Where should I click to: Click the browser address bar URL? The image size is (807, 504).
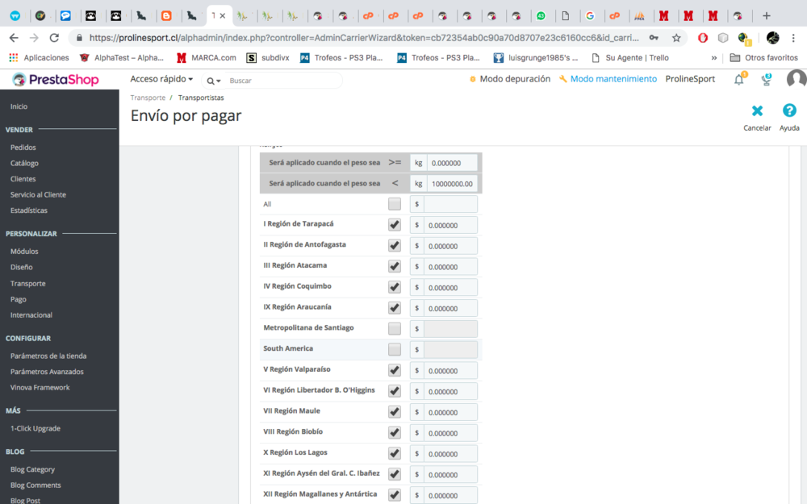coord(363,38)
